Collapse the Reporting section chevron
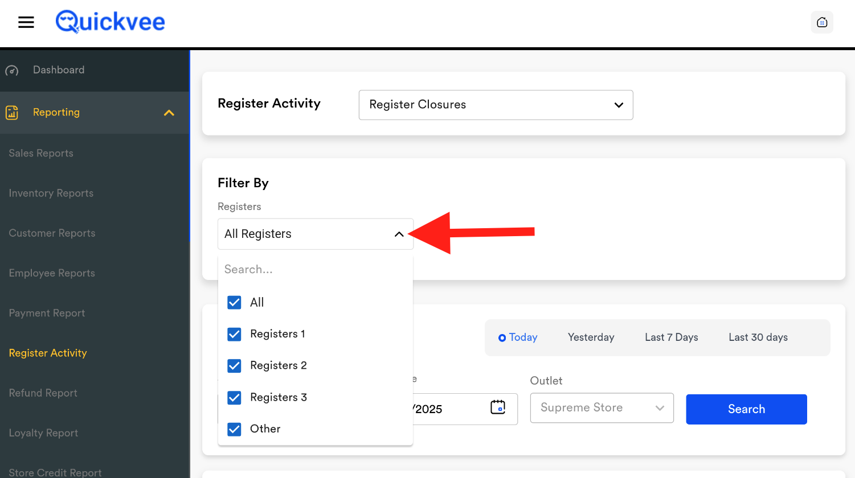 (169, 113)
